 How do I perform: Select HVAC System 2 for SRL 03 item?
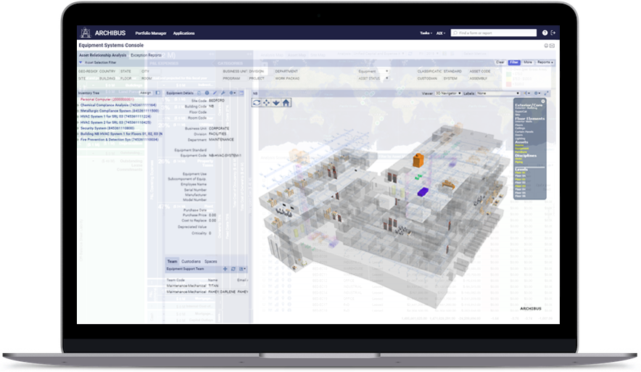click(x=115, y=123)
